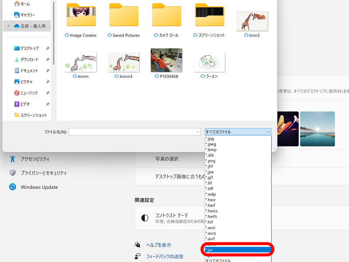Choose the *.png entry in the filter list
The height and width of the screenshot is (262, 349).
coord(217,161)
